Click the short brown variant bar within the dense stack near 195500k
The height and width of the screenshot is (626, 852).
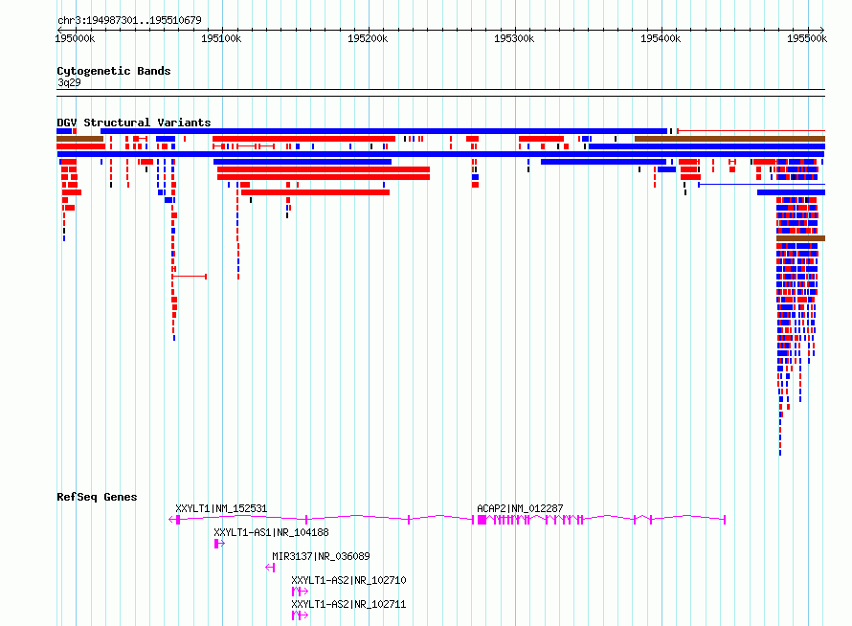[x=800, y=238]
